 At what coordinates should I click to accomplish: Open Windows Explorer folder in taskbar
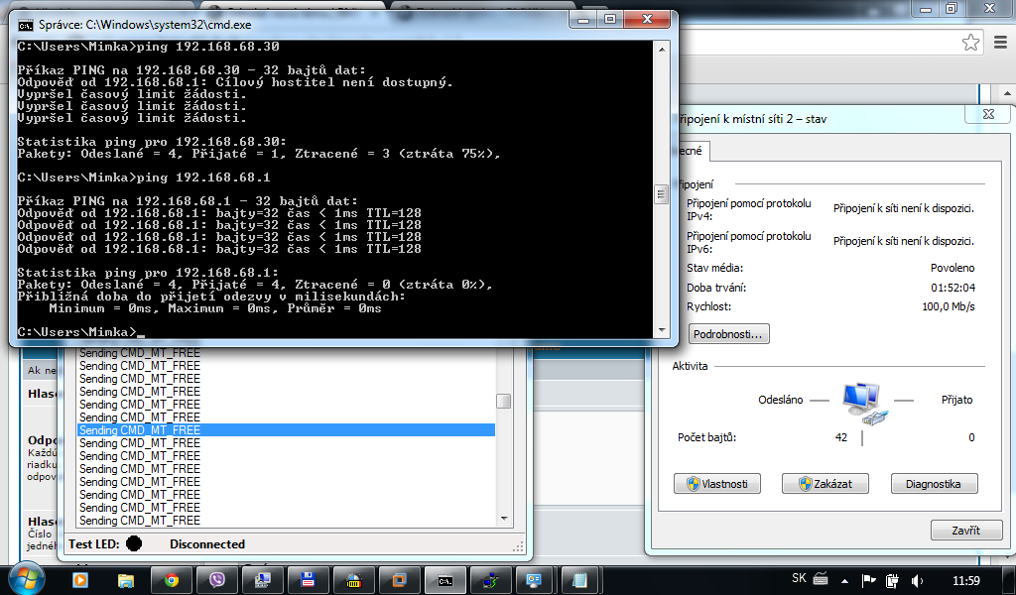tap(126, 579)
